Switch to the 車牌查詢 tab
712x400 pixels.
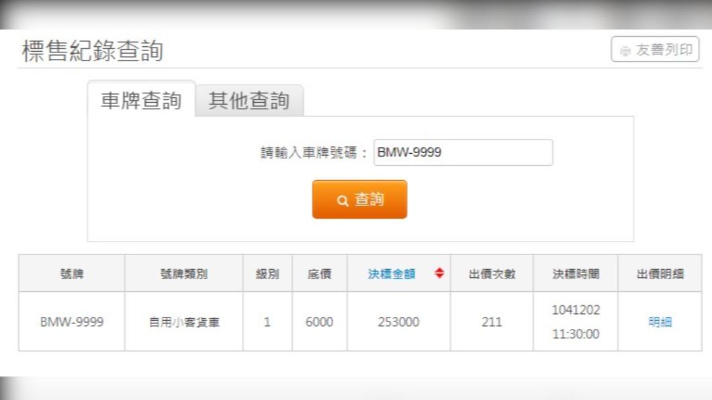[141, 100]
